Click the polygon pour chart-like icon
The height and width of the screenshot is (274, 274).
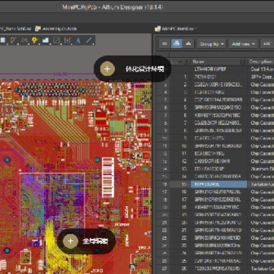(x=46, y=40)
